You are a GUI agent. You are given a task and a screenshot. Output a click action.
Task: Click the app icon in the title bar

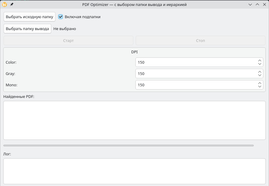click(4, 4)
